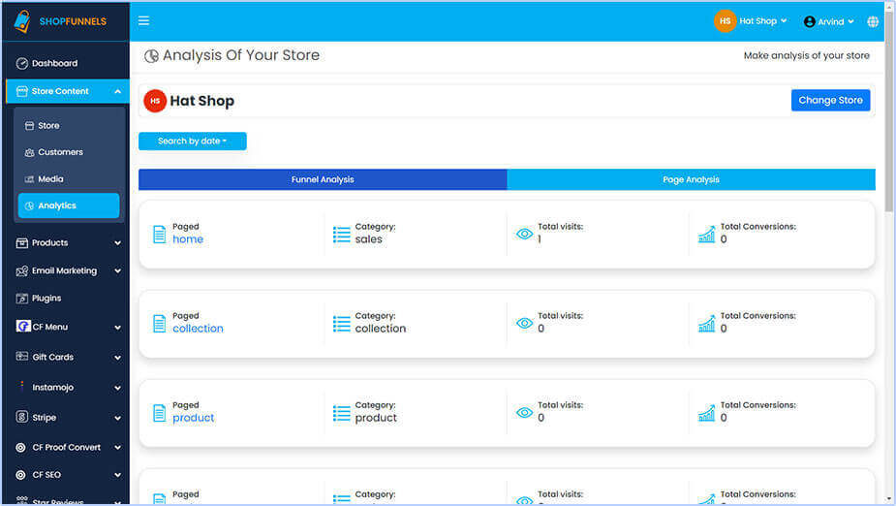Open the Arvind user account dropdown
896x506 pixels.
coord(829,21)
